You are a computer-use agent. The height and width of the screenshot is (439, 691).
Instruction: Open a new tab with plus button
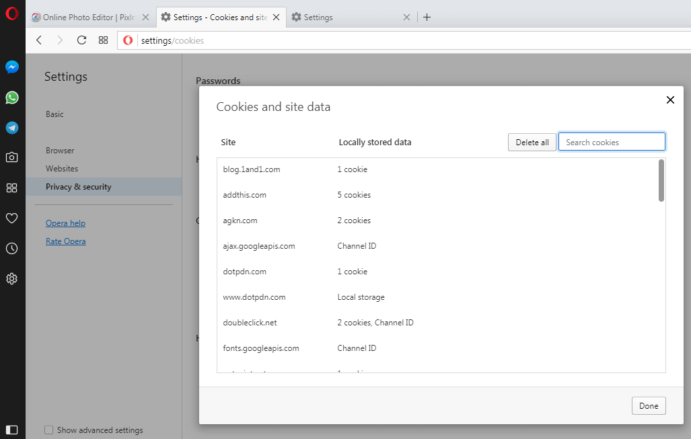click(427, 17)
